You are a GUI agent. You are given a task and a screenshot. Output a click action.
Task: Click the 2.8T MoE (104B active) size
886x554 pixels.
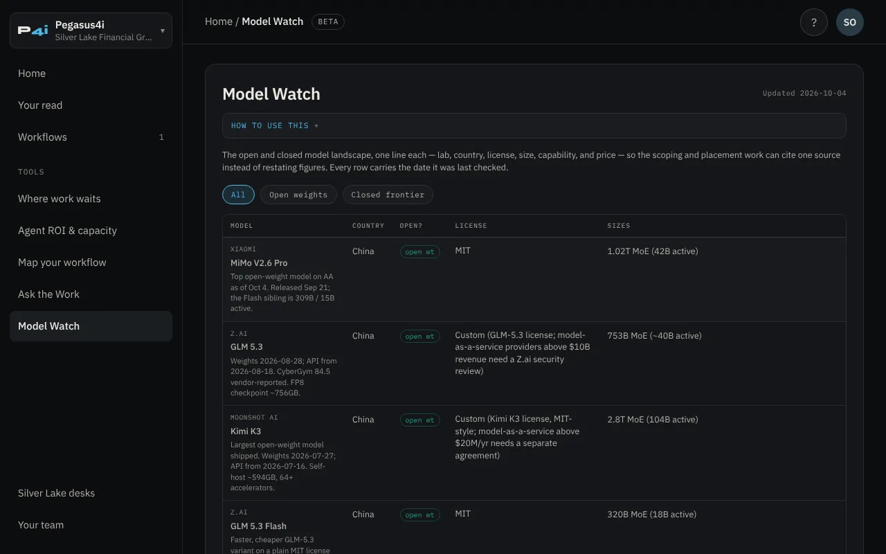653,420
